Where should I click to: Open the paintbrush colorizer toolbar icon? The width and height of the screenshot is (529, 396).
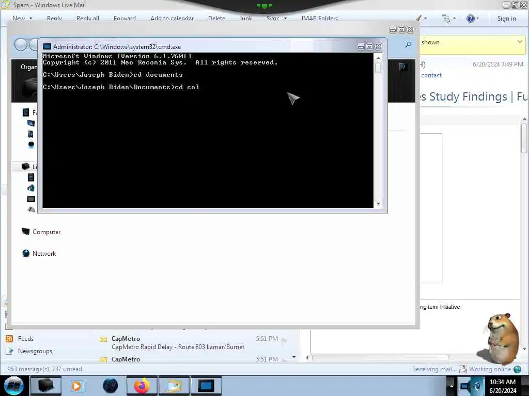click(x=418, y=18)
